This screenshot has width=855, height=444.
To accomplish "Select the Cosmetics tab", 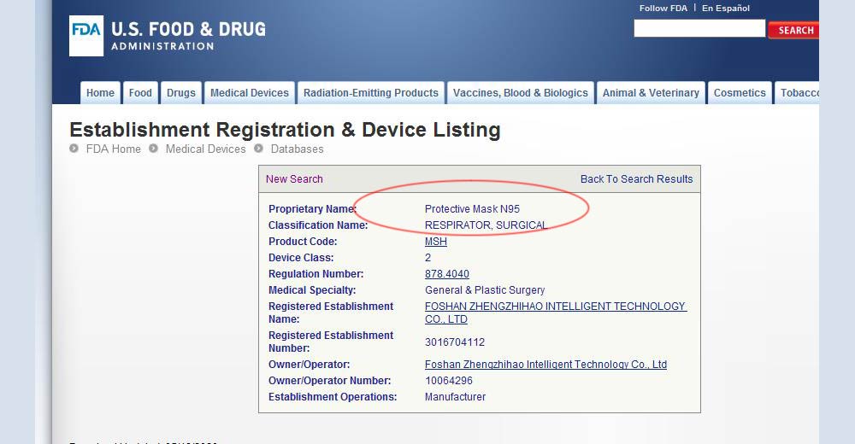I will point(740,93).
